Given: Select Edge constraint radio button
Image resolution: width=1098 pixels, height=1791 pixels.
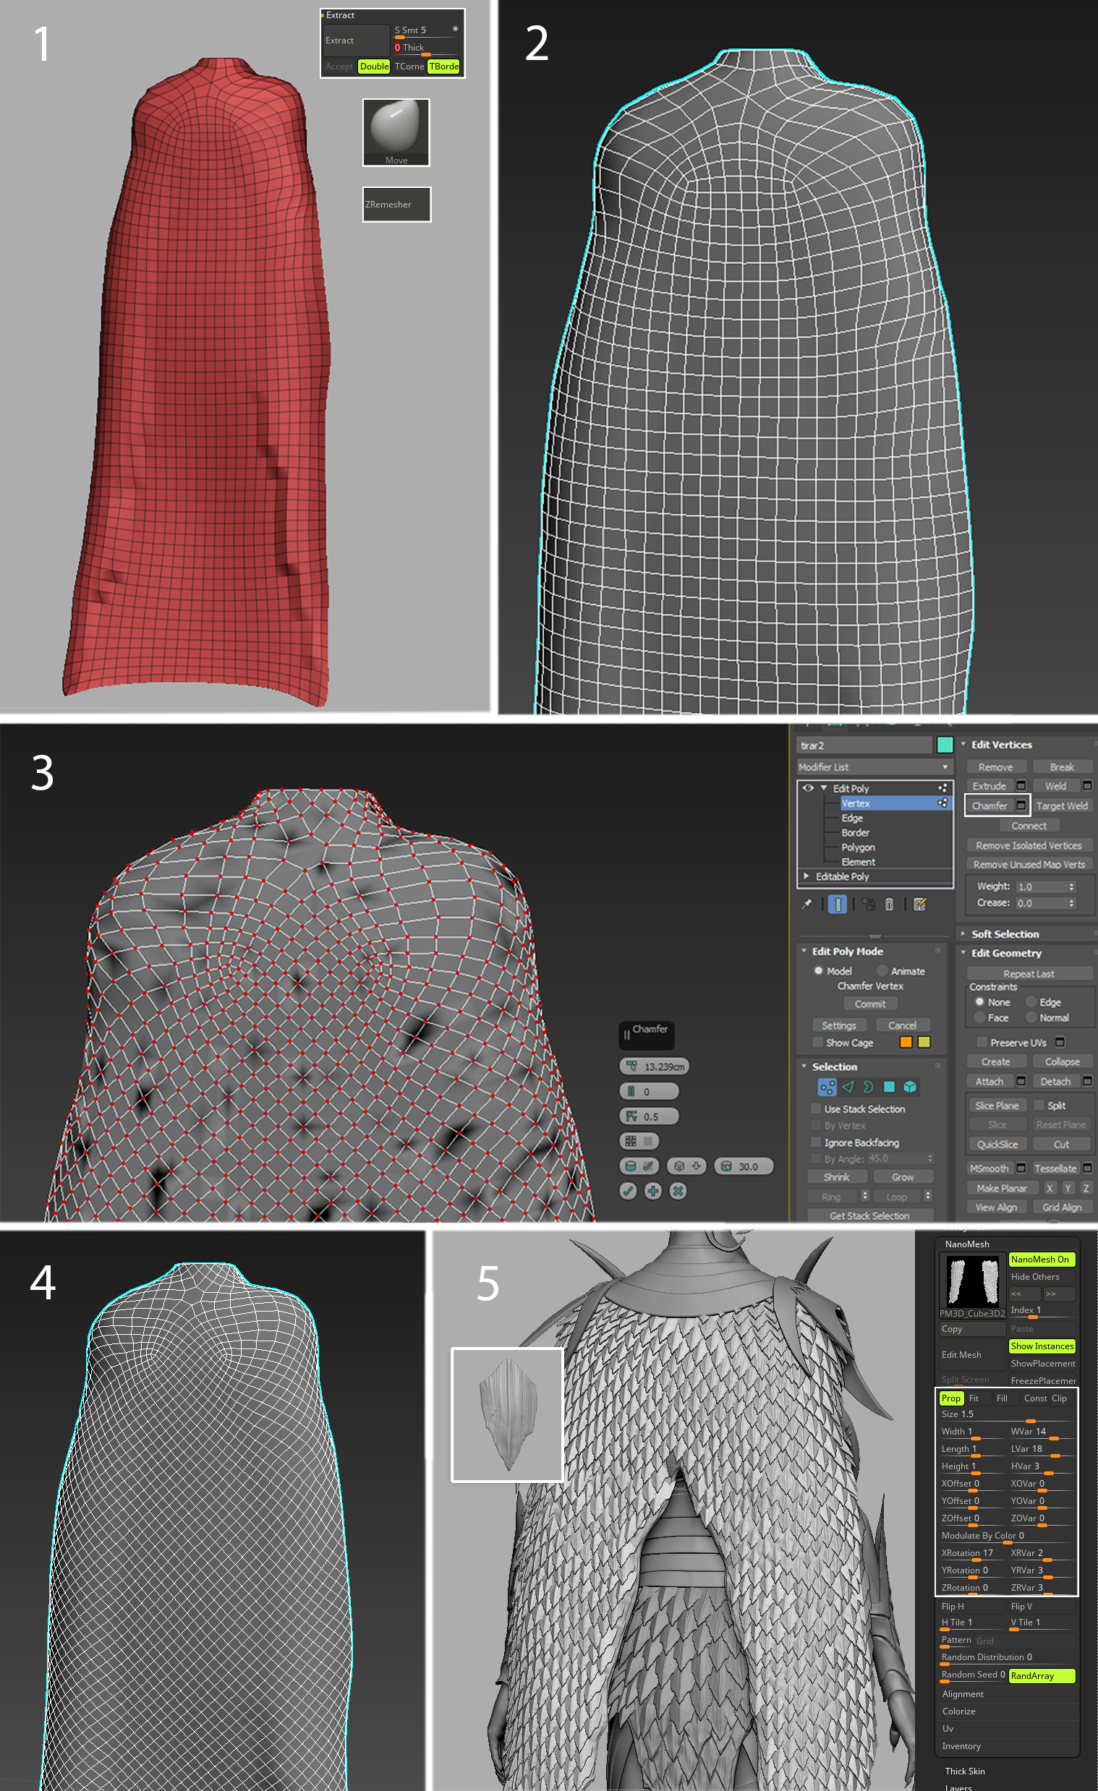Looking at the screenshot, I should (1031, 1002).
